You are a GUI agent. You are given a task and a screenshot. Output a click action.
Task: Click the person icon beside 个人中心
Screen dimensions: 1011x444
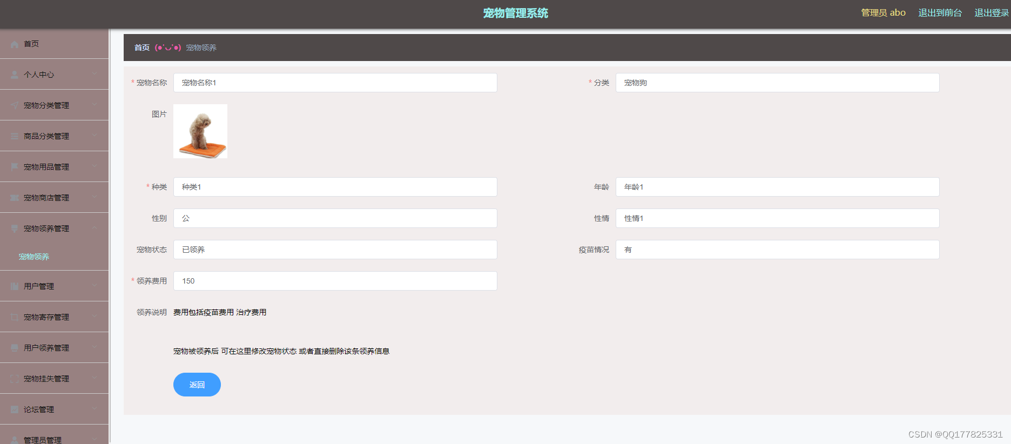pyautogui.click(x=15, y=75)
